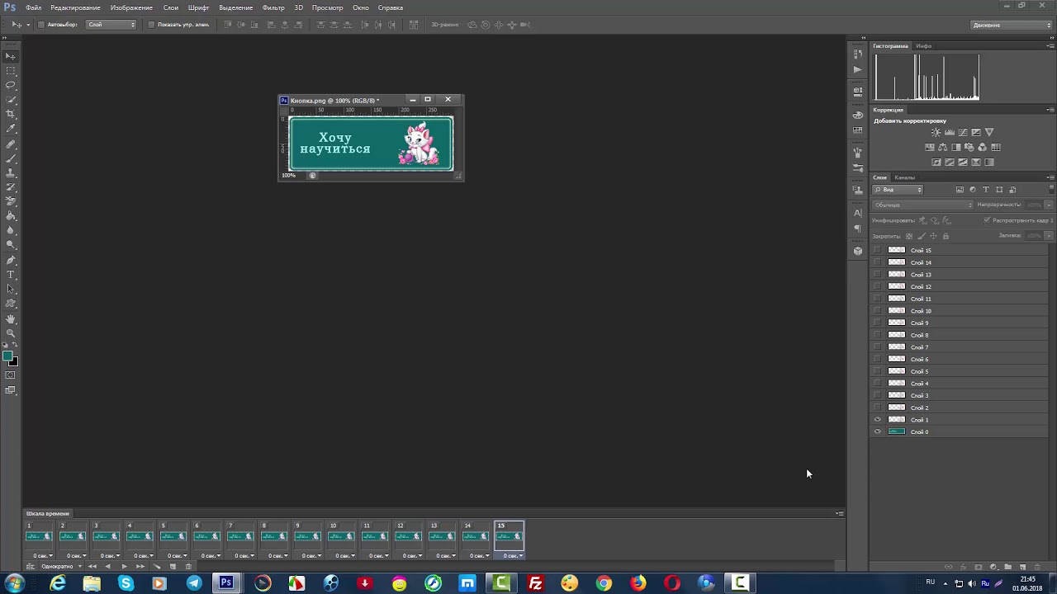Show layer Слой 2
The image size is (1057, 594).
coord(878,408)
